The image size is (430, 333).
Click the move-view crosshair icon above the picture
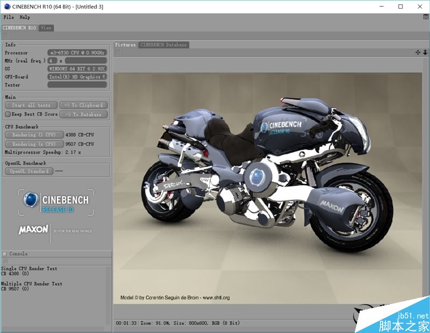418,52
